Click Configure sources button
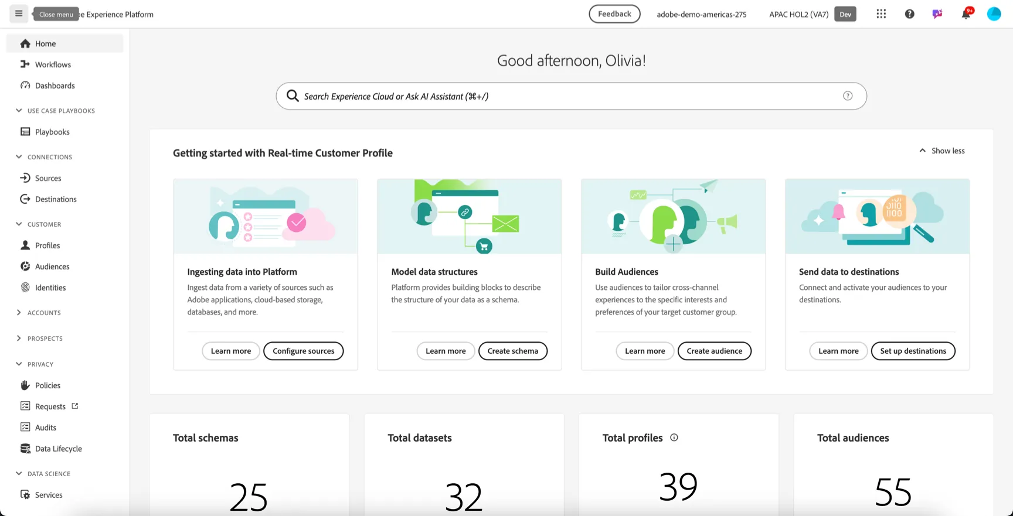This screenshot has width=1013, height=516. tap(303, 351)
